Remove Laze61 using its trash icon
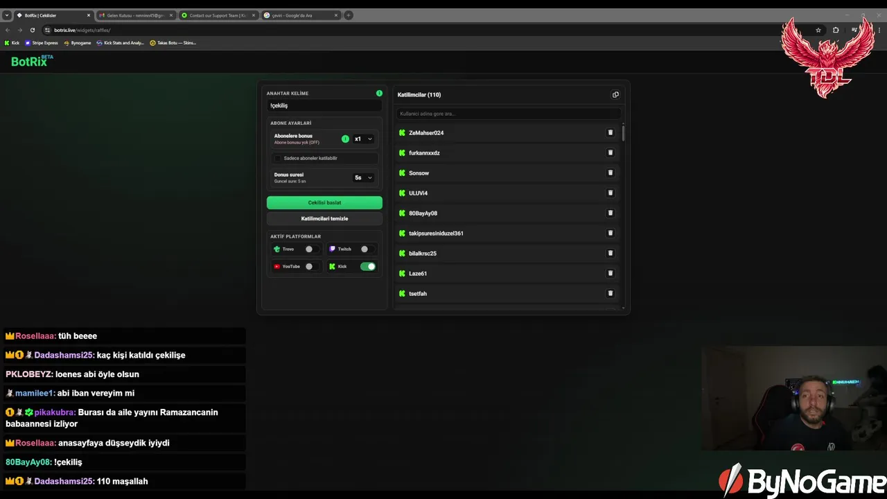The width and height of the screenshot is (887, 499). [611, 273]
